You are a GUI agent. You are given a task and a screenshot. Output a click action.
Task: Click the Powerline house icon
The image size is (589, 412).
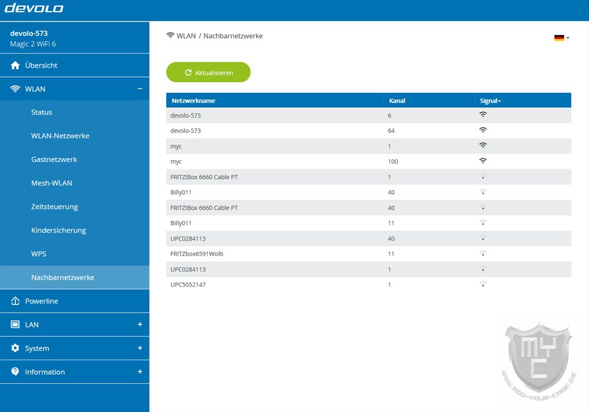pyautogui.click(x=15, y=301)
